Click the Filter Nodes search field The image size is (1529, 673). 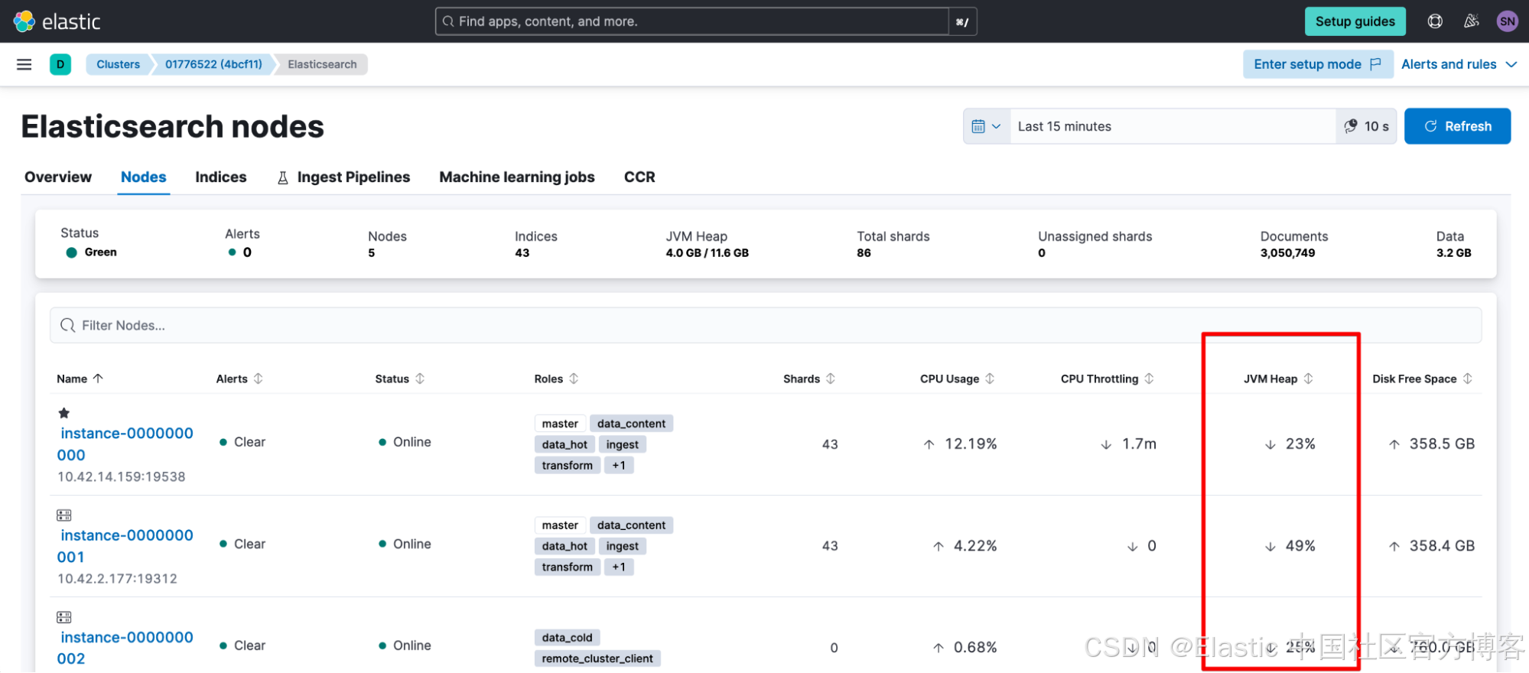(x=766, y=325)
